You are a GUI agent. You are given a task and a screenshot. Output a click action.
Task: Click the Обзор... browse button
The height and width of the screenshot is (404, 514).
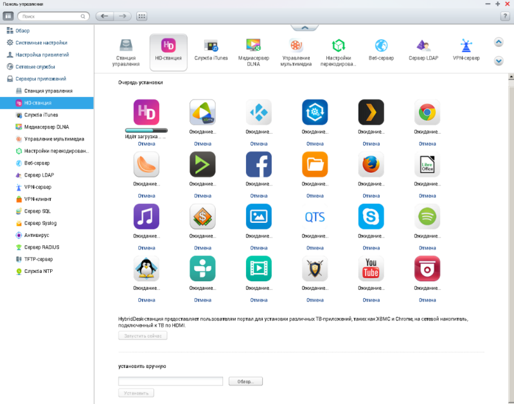245,382
